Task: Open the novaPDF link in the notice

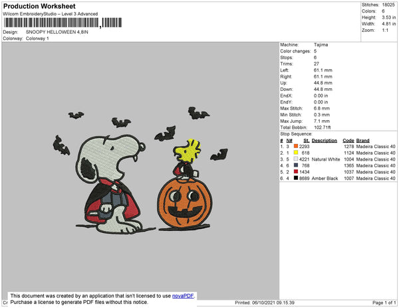Action: tap(183, 296)
